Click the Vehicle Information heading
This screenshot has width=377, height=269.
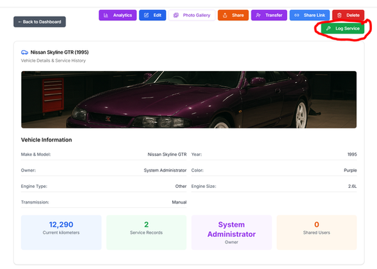pyautogui.click(x=46, y=140)
